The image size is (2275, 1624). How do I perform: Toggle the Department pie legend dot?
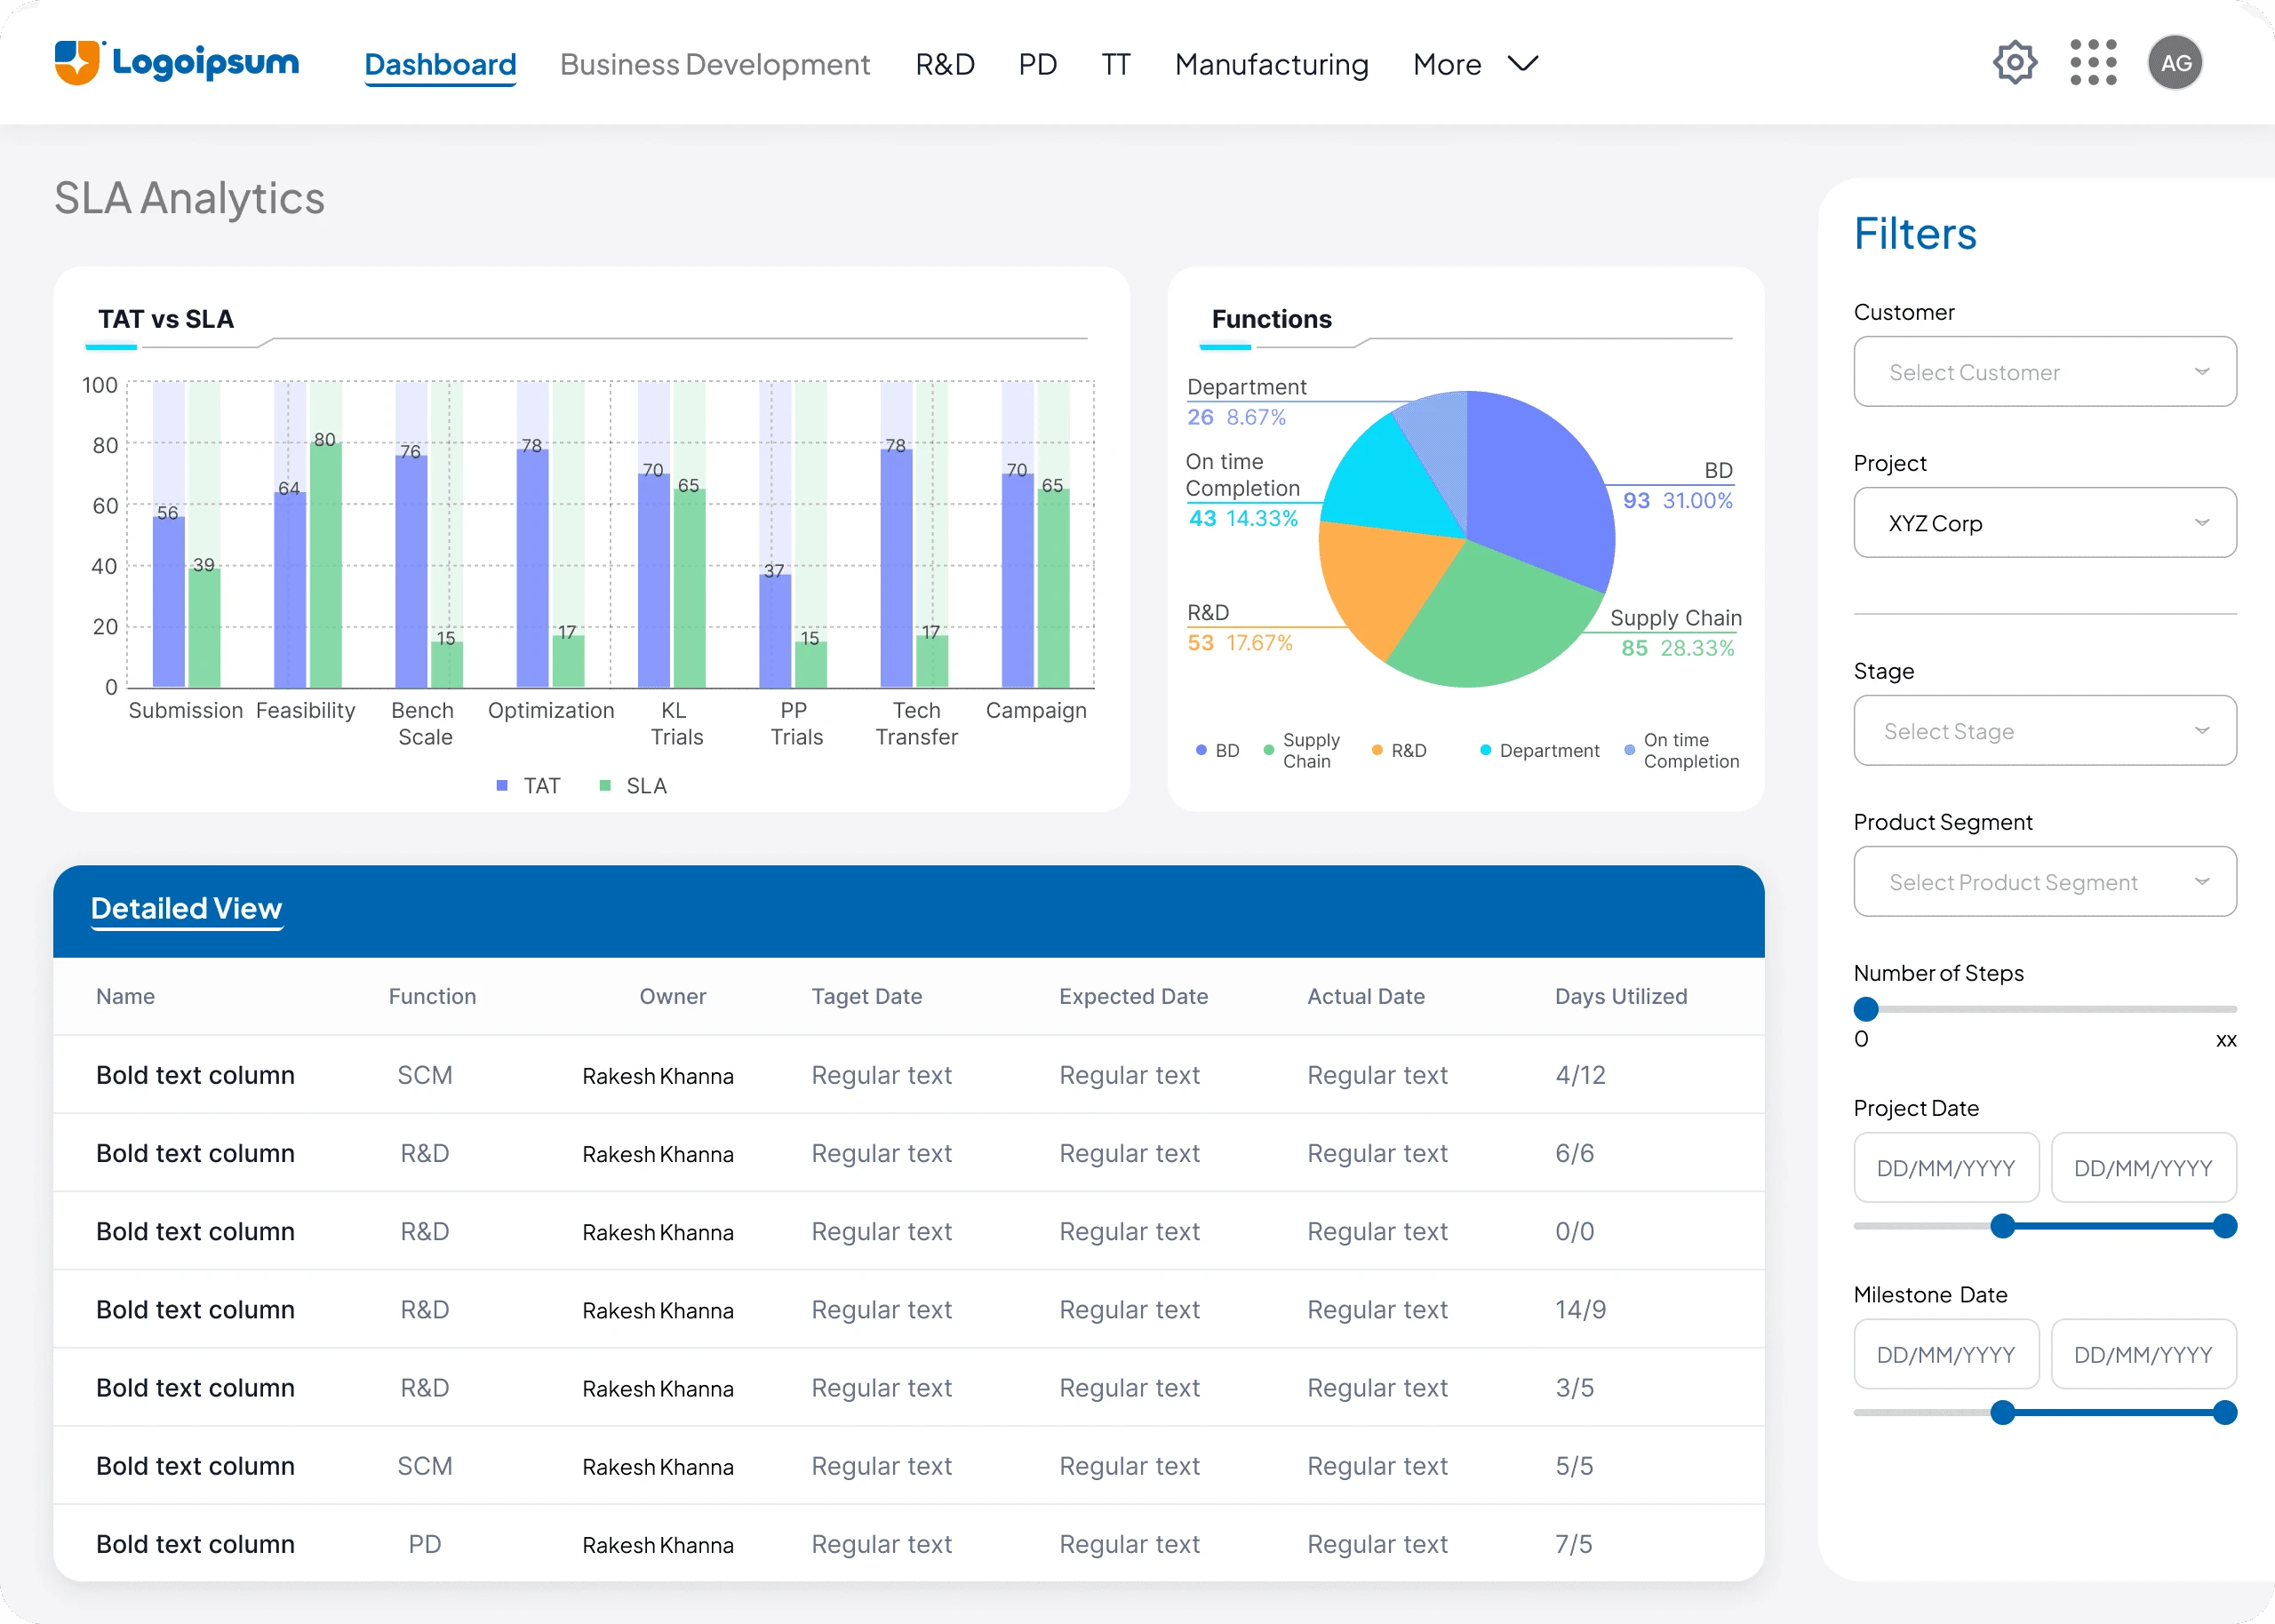[1485, 750]
